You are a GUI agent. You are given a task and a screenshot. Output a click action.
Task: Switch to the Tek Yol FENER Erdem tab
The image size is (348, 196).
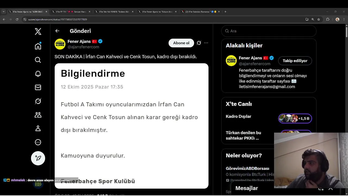point(114,12)
